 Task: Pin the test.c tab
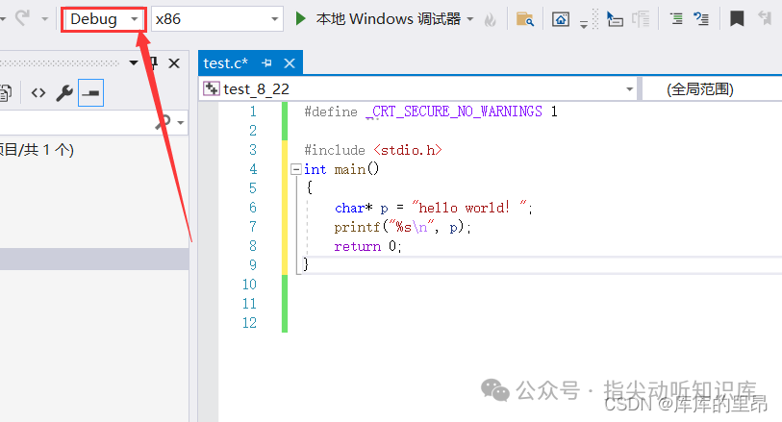point(266,63)
